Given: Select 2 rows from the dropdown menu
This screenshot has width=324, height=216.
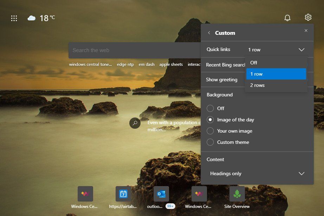Looking at the screenshot, I should point(258,85).
